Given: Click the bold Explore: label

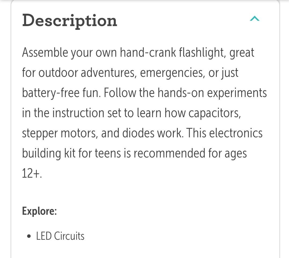Looking at the screenshot, I should click(39, 211).
